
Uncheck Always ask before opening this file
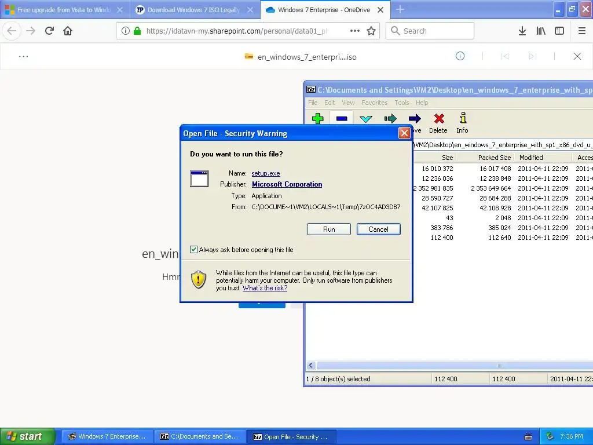click(x=193, y=249)
